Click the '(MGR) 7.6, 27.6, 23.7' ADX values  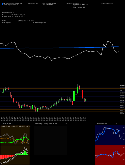pos(26,20)
